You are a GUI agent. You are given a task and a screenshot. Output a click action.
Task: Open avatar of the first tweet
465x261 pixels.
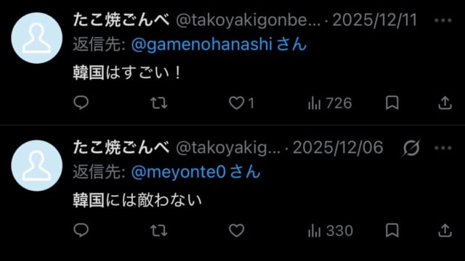(37, 38)
